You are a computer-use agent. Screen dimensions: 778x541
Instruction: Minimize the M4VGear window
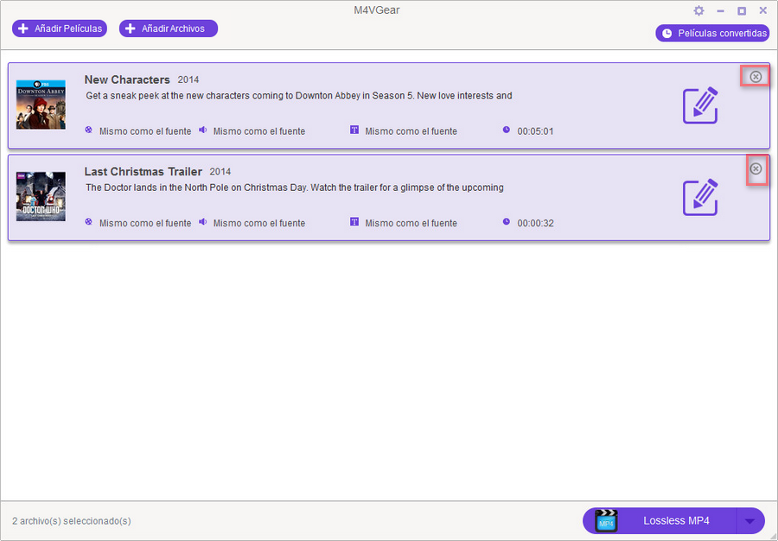(720, 11)
